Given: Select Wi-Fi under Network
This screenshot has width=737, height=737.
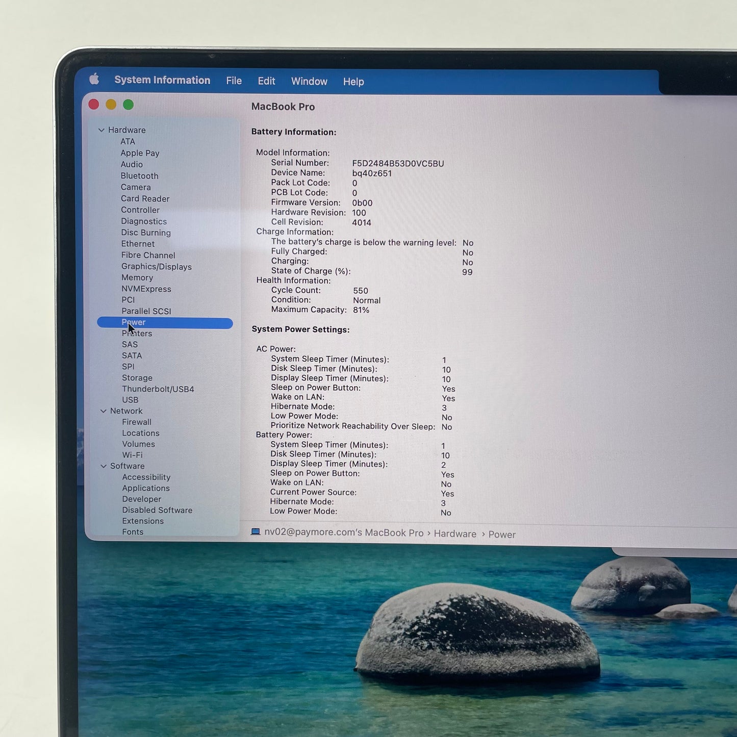Looking at the screenshot, I should [x=133, y=455].
